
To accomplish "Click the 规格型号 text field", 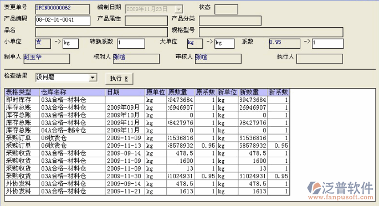I will (x=271, y=32).
